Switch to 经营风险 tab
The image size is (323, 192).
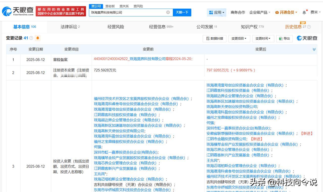coord(116,27)
